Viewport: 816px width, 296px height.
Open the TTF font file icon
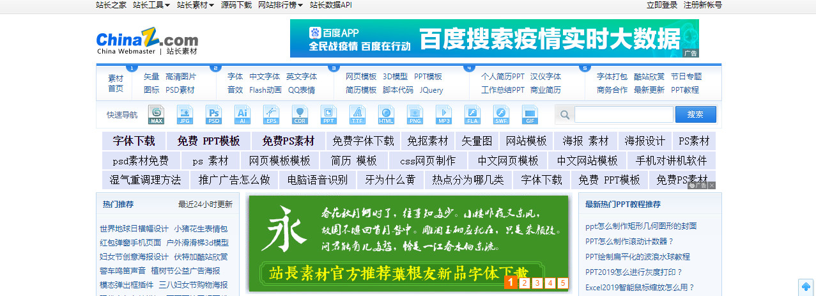pyautogui.click(x=358, y=114)
